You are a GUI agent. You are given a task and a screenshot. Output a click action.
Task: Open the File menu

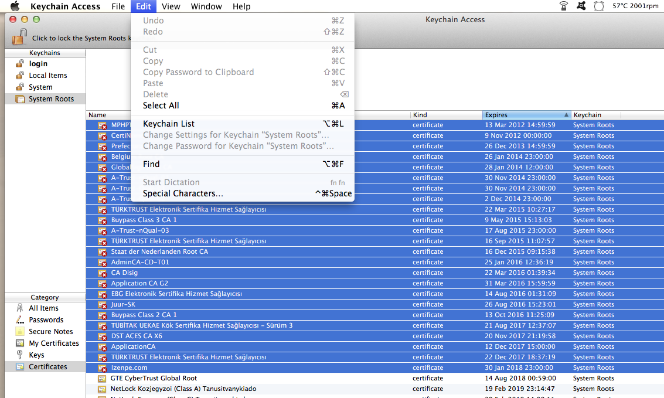pos(118,6)
